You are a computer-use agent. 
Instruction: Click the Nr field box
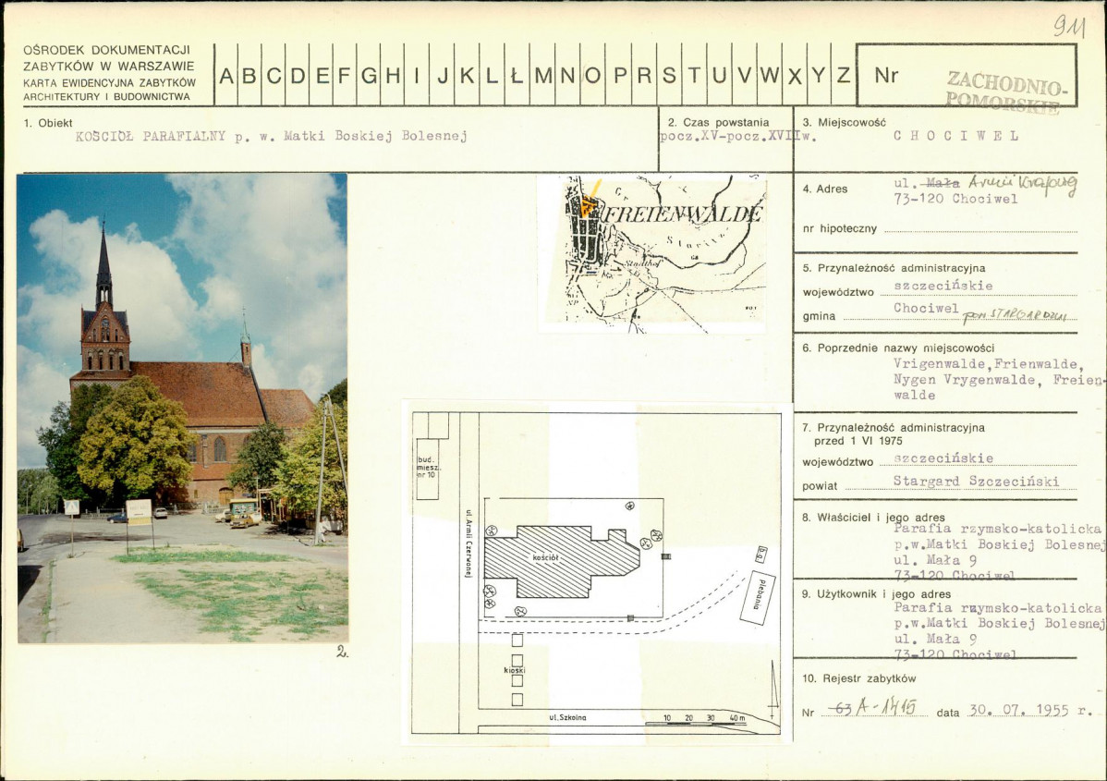tap(966, 75)
